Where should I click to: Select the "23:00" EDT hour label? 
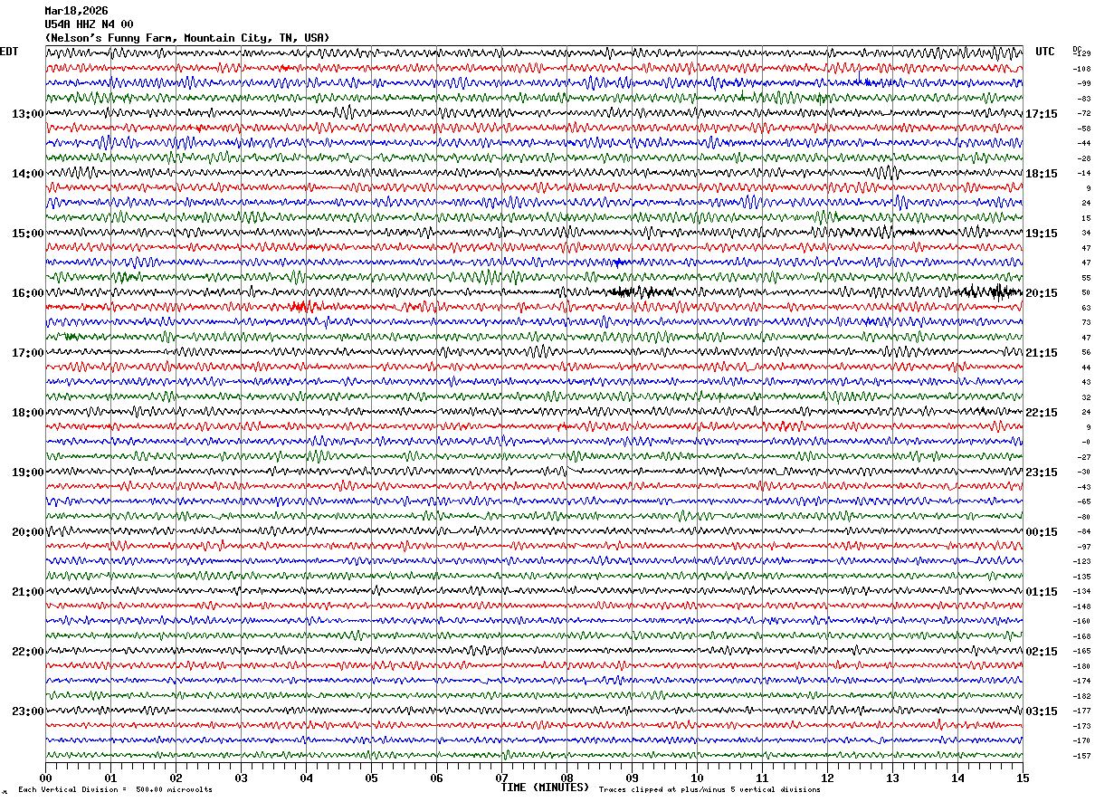28,711
